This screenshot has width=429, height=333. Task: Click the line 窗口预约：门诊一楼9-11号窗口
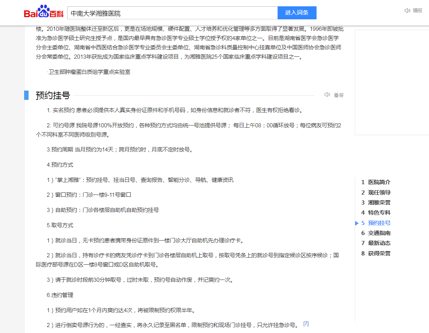pos(89,195)
